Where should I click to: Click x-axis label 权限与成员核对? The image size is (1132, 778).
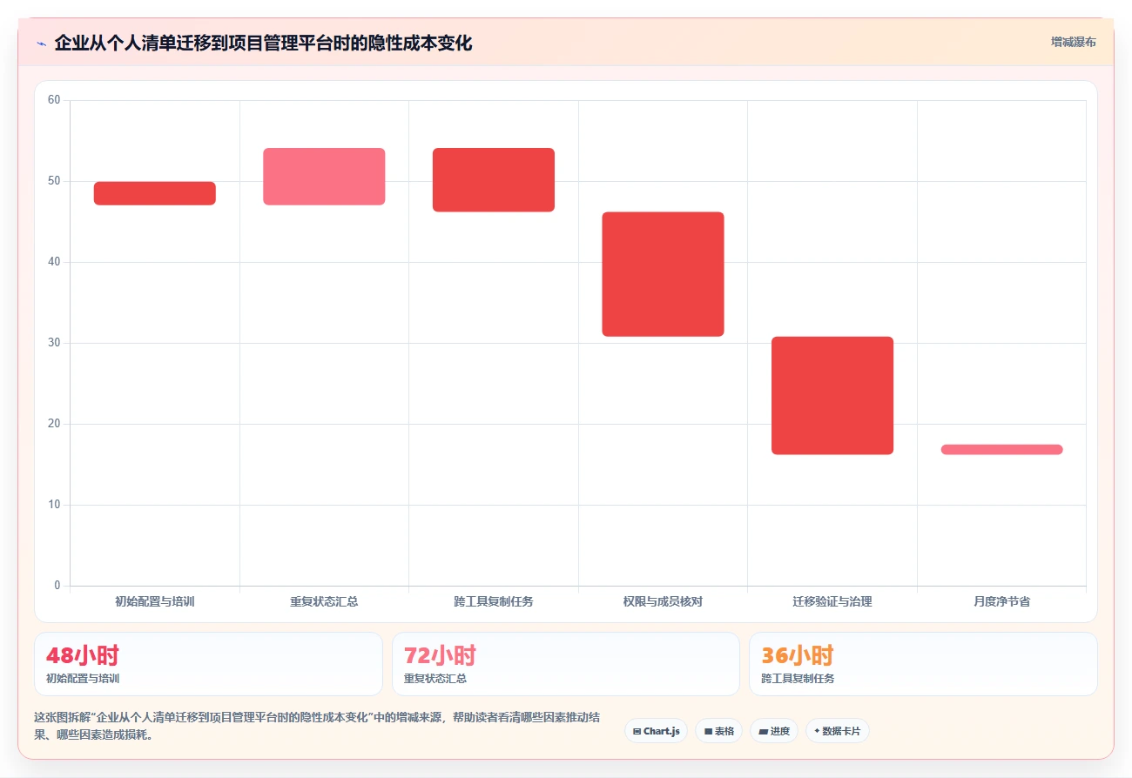[x=663, y=601]
